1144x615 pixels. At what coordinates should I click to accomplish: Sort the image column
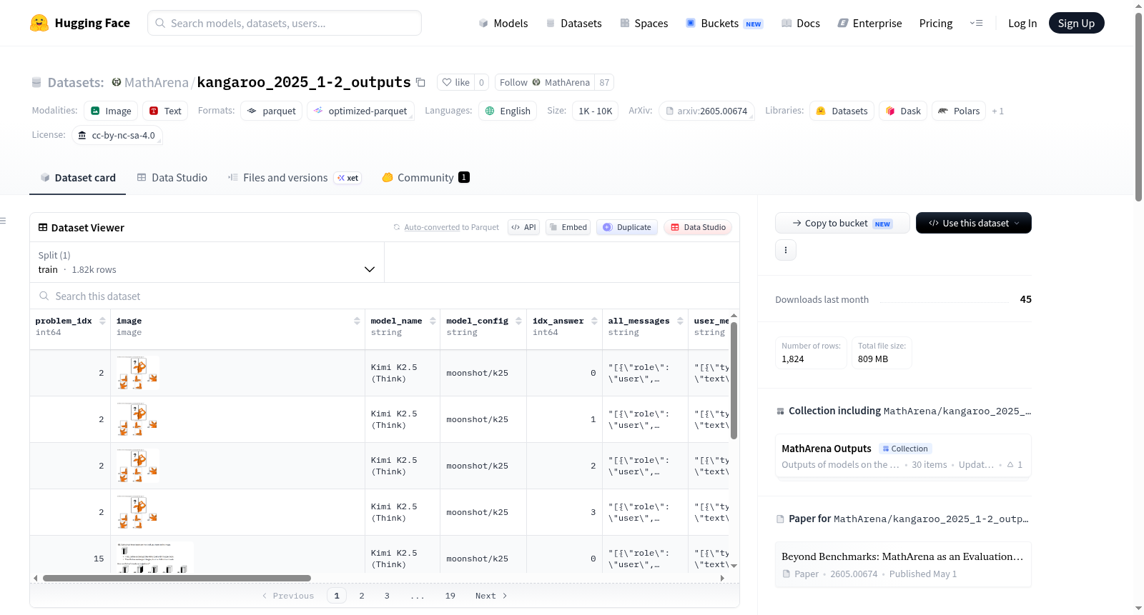tap(357, 321)
